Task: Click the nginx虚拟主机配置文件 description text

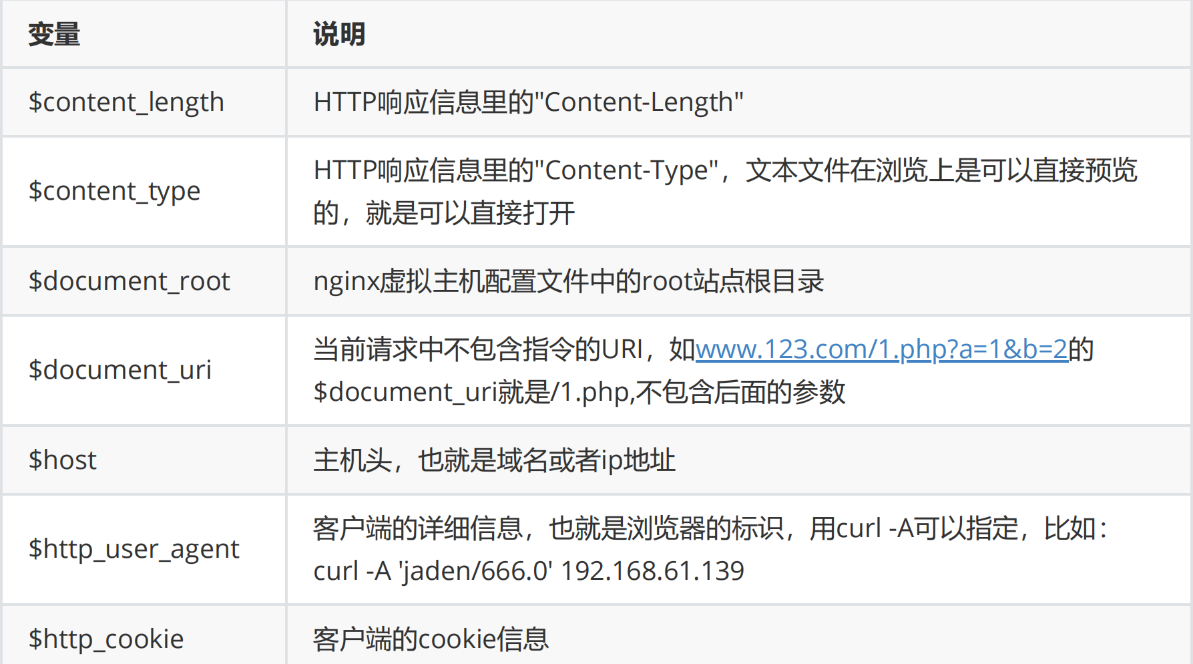Action: pyautogui.click(x=568, y=281)
